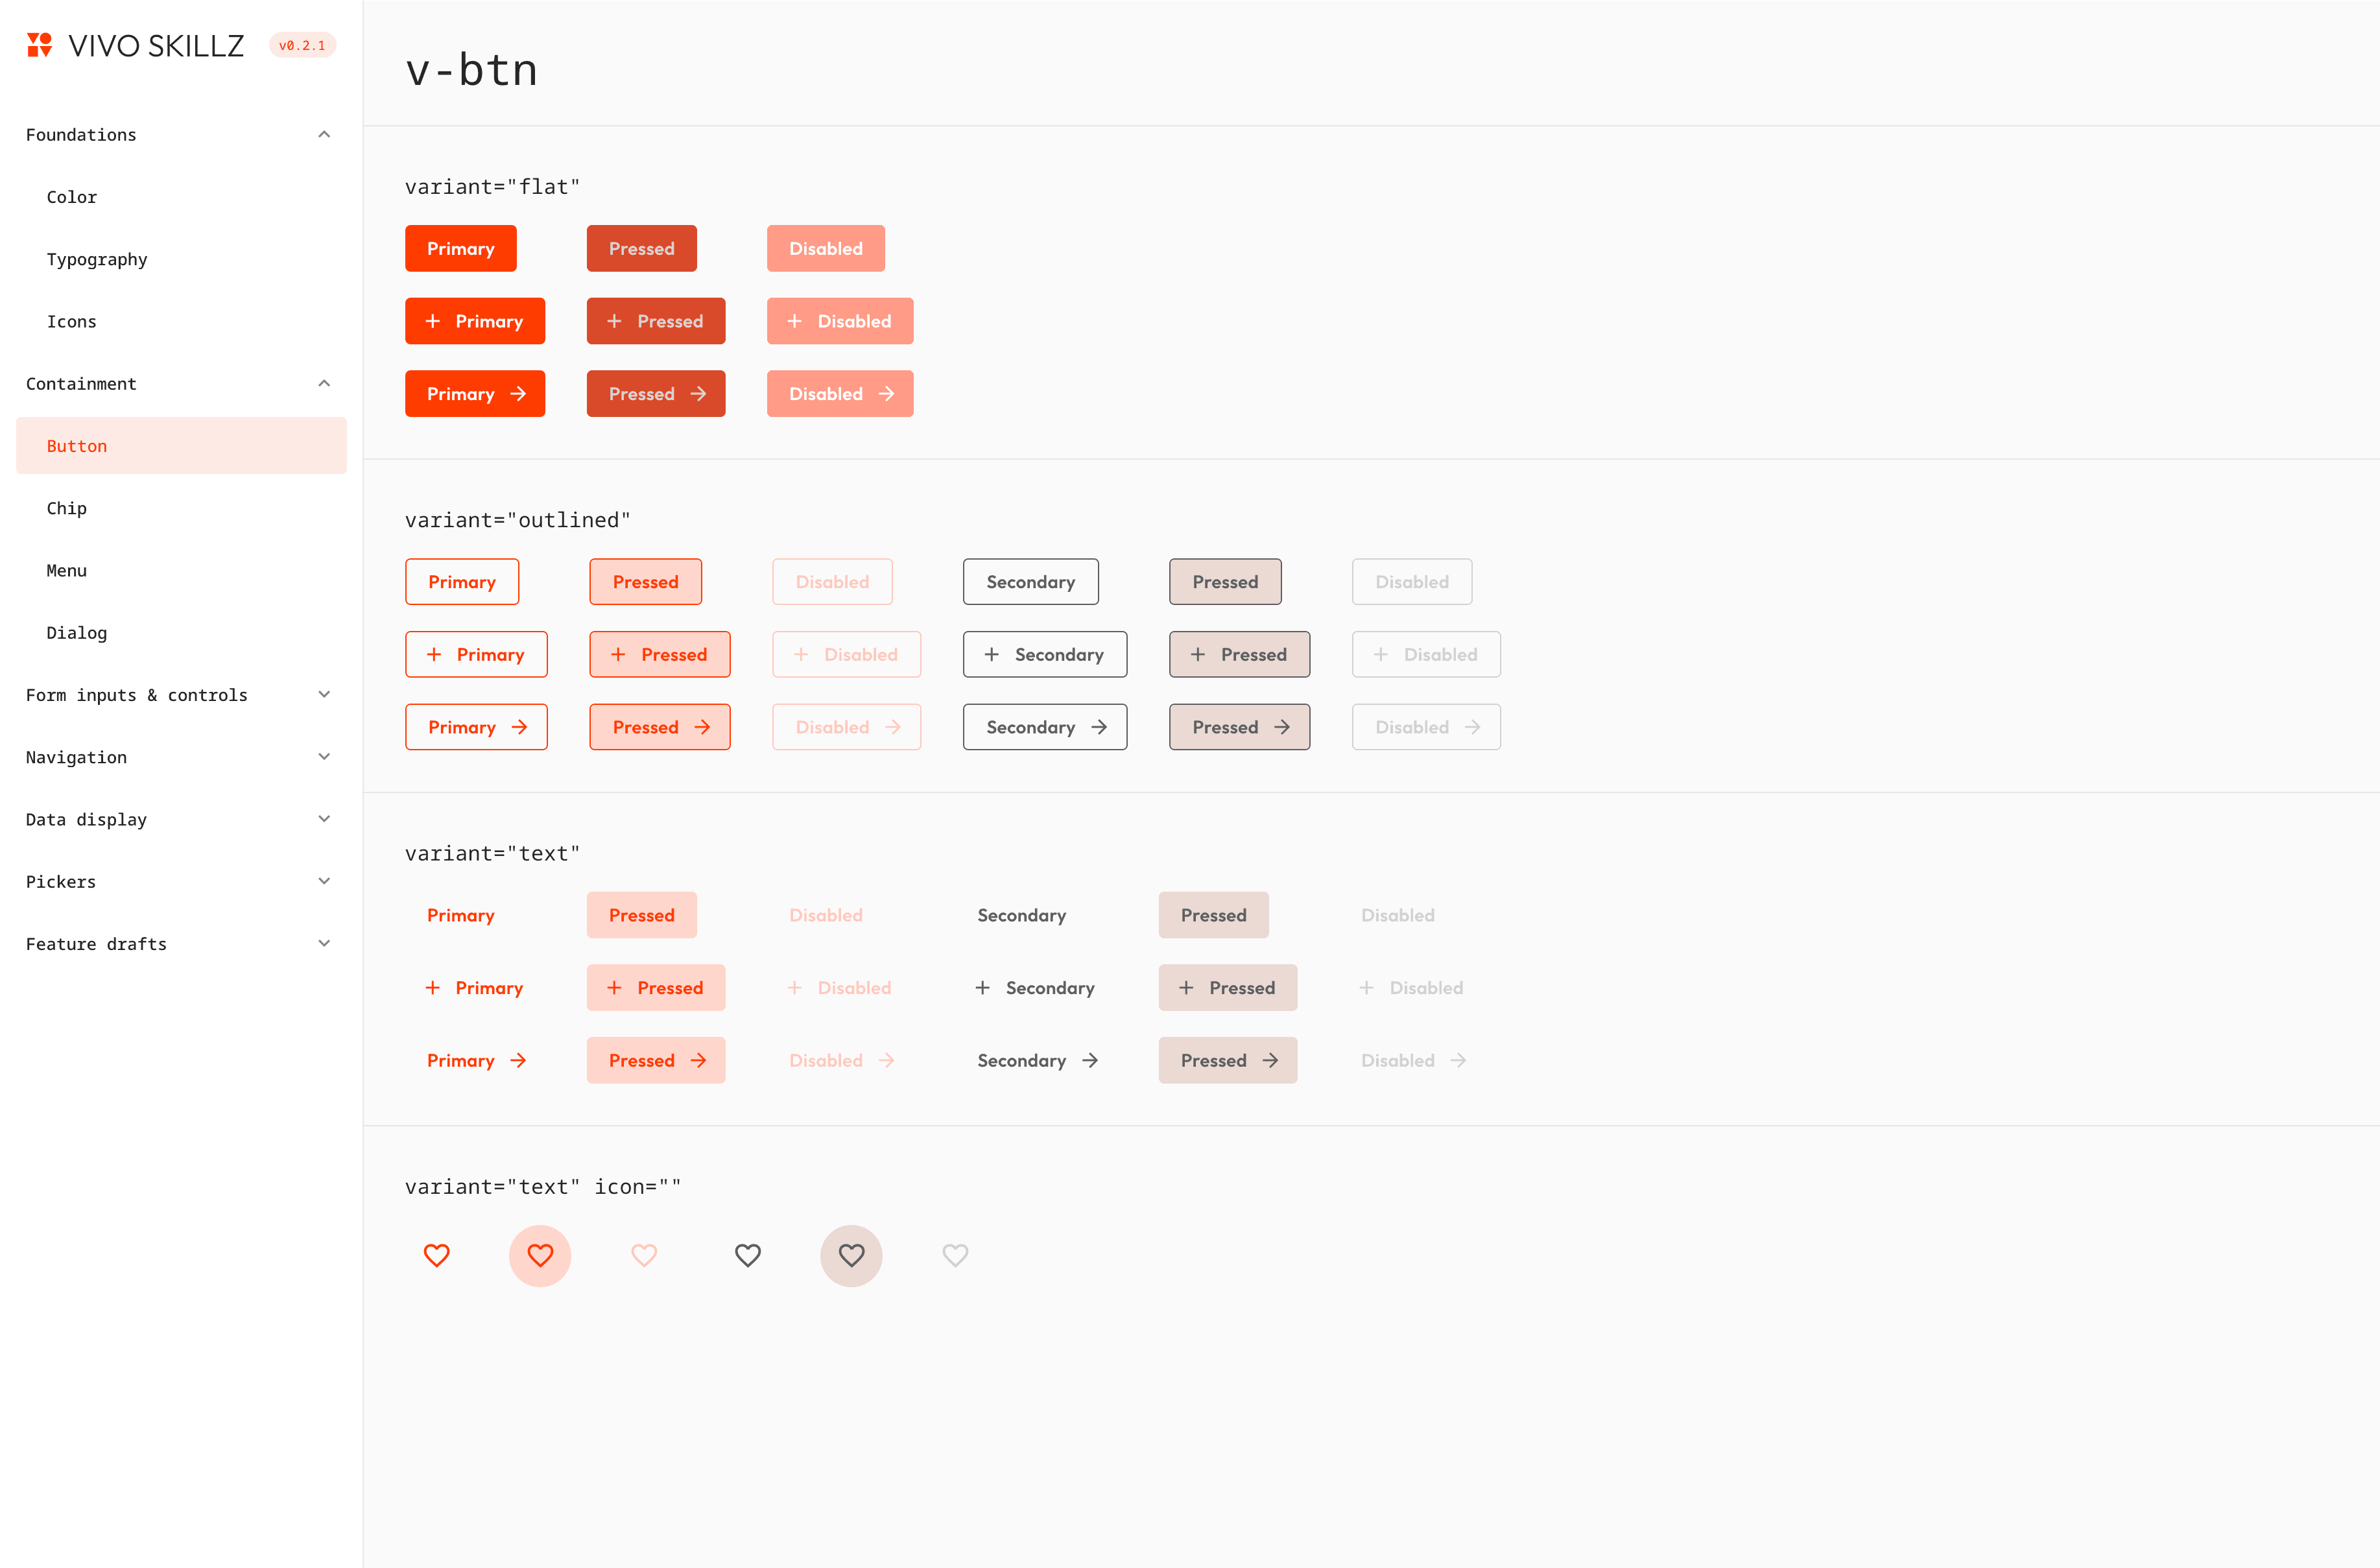Click outlined Secondary button with plus icon
This screenshot has height=1568, width=2380.
[1045, 654]
